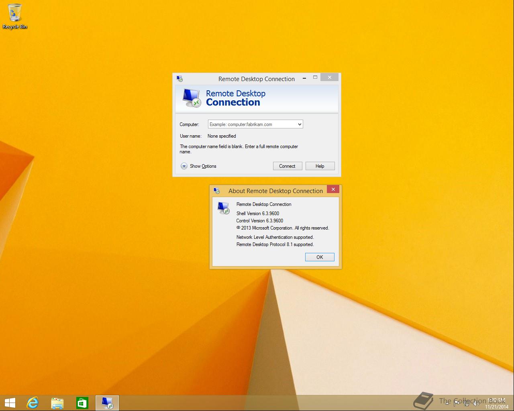The width and height of the screenshot is (514, 411).
Task: Select Remote Desktop Connection taskbar button
Action: pyautogui.click(x=107, y=403)
